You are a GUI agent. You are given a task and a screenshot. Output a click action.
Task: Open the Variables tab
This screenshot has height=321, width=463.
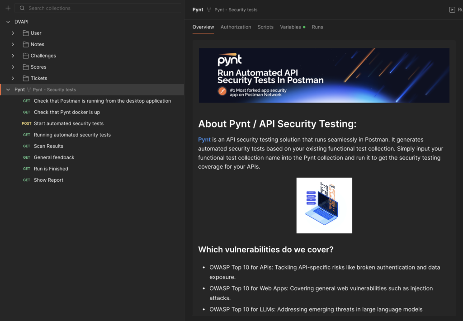(x=290, y=27)
